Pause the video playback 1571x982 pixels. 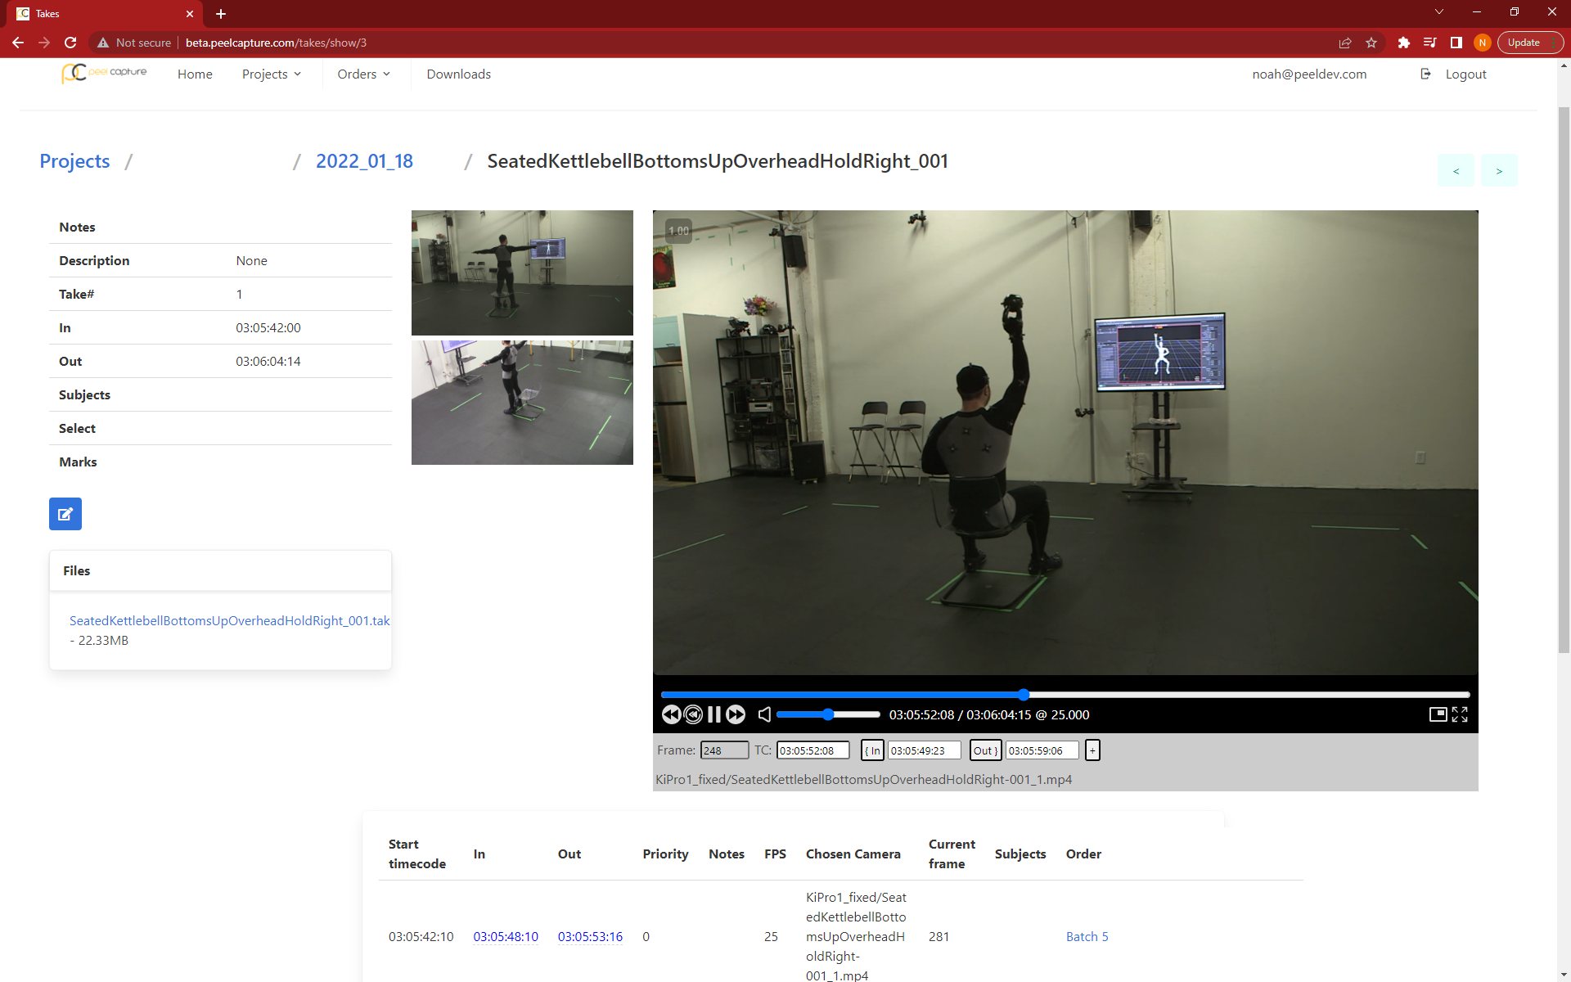(713, 714)
